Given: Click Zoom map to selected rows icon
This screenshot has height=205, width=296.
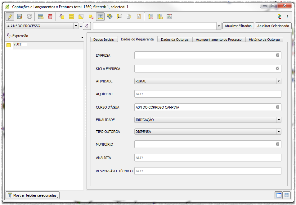Looking at the screenshot, I should [x=119, y=16].
